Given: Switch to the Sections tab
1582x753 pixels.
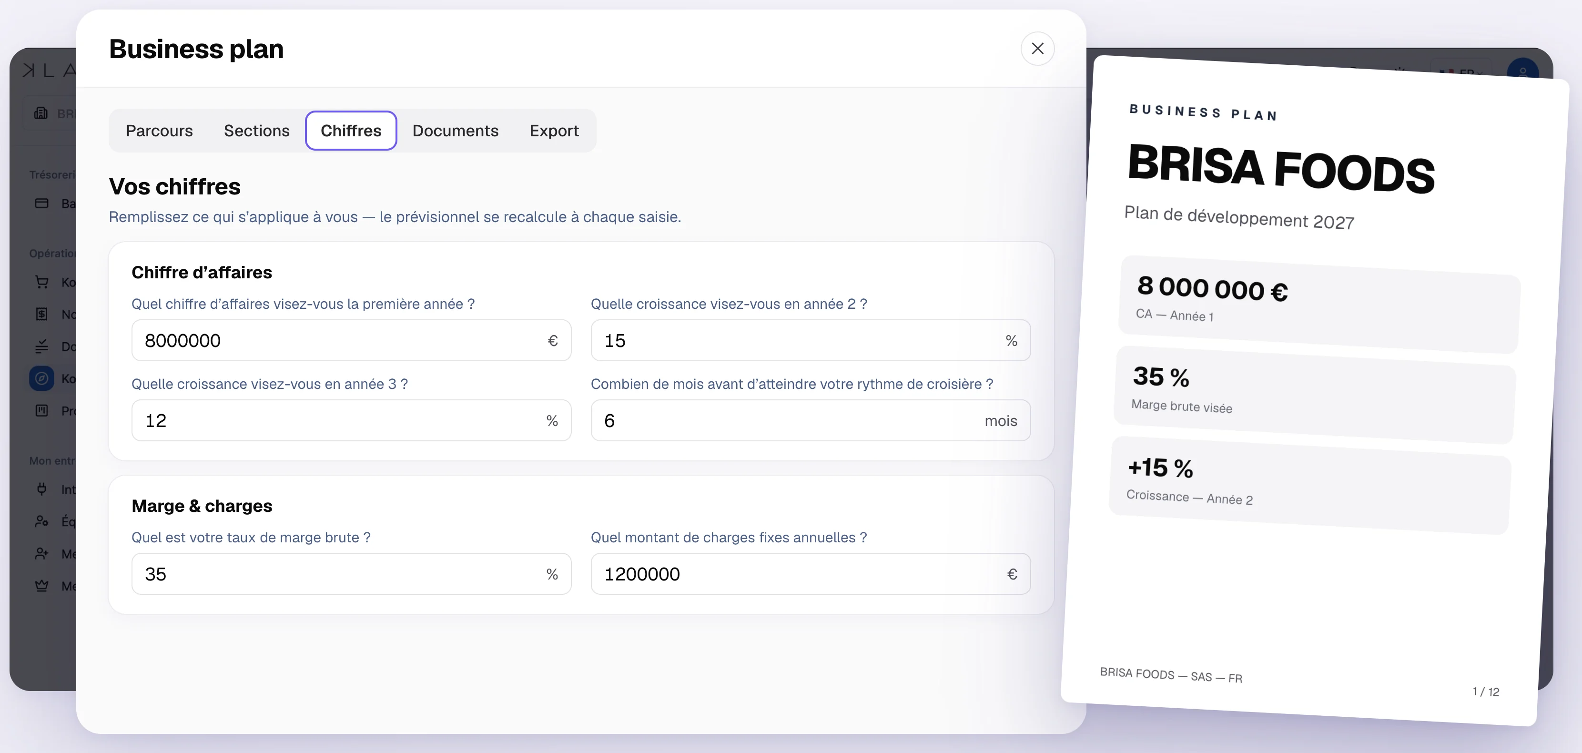Looking at the screenshot, I should point(257,130).
